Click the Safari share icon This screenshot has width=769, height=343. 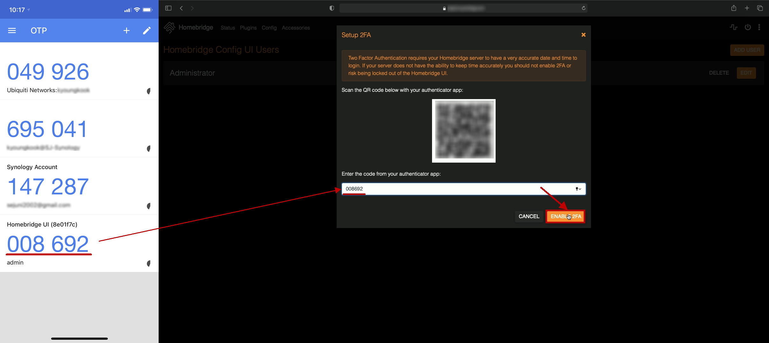(733, 8)
